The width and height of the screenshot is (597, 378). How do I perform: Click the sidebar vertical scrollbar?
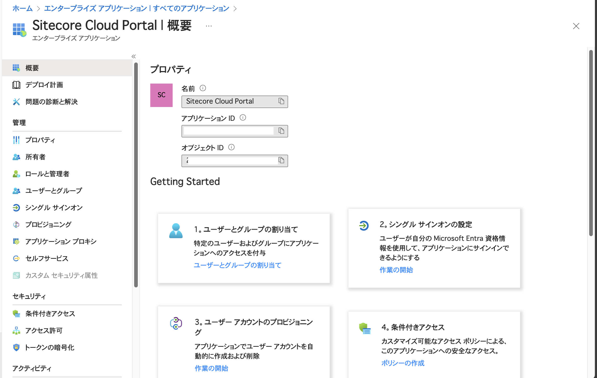click(136, 174)
